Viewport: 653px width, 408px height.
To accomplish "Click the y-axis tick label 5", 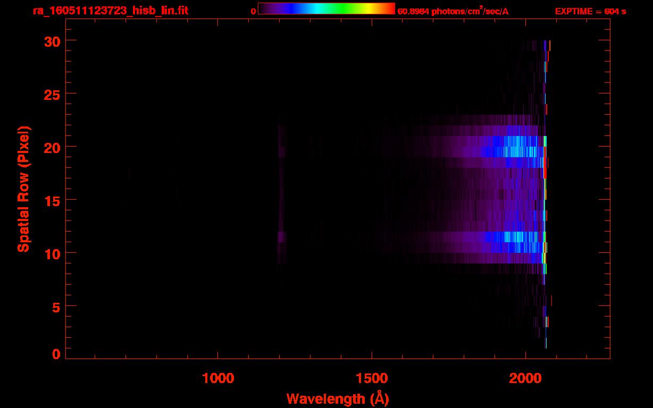I will pyautogui.click(x=56, y=307).
